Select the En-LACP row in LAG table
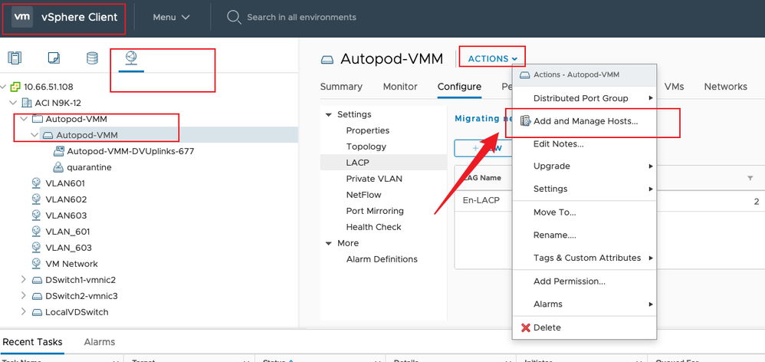 609,200
